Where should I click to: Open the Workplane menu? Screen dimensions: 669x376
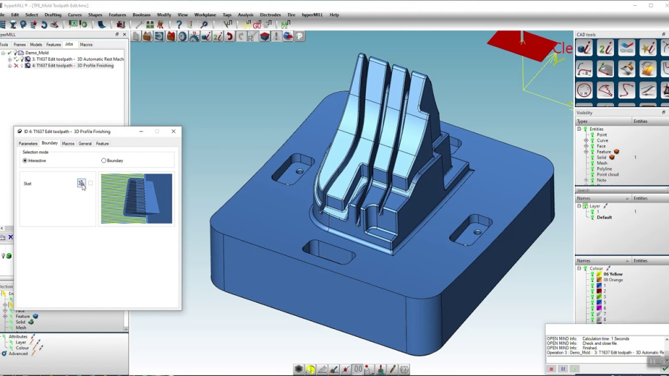pos(205,15)
